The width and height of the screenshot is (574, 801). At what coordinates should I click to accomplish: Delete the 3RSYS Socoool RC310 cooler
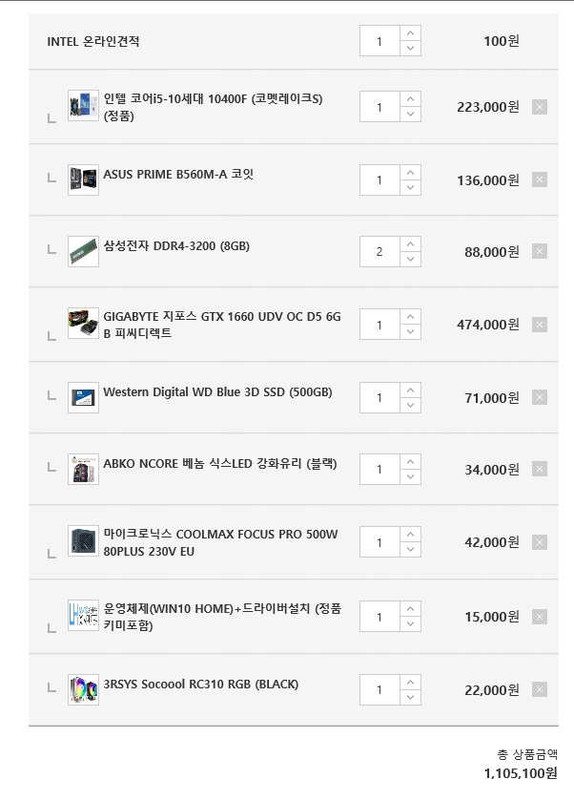pyautogui.click(x=540, y=689)
